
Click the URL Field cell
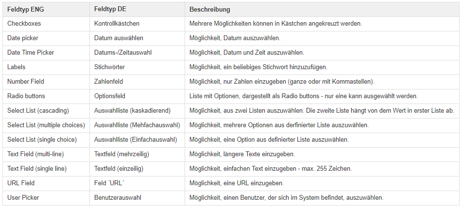click(x=46, y=183)
